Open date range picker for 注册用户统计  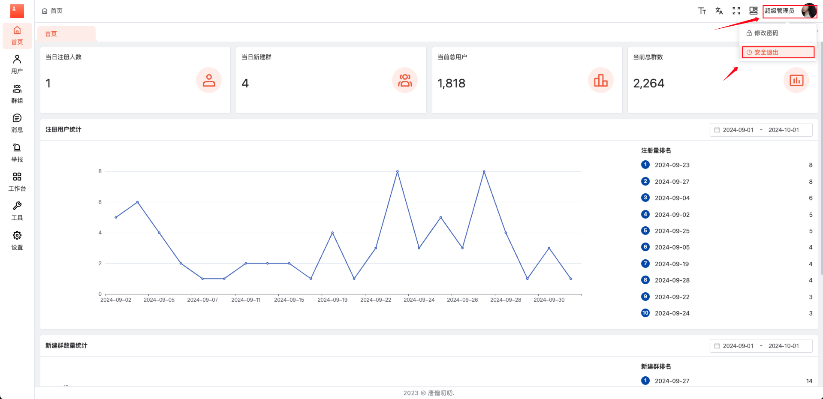pyautogui.click(x=761, y=130)
